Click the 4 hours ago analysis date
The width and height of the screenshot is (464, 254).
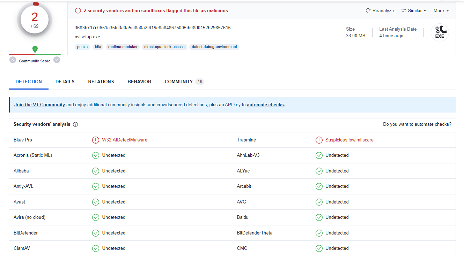tap(391, 36)
